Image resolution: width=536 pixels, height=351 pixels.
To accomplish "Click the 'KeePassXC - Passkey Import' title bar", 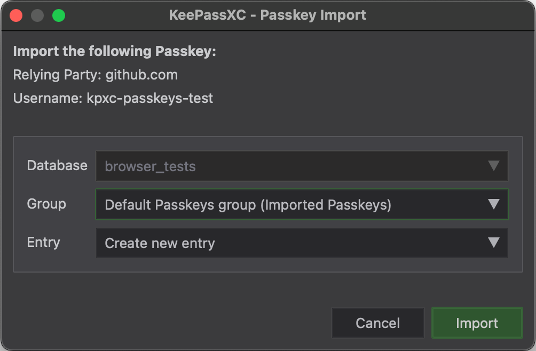I will (x=267, y=15).
